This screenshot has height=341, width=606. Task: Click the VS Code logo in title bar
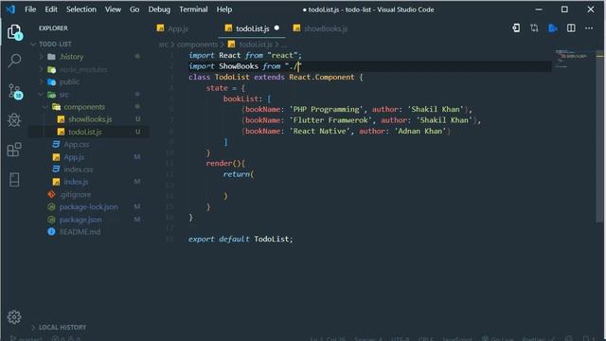point(10,9)
